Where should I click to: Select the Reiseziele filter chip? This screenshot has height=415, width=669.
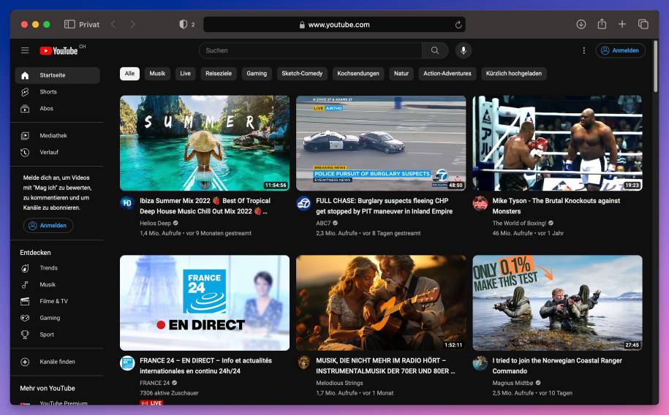[219, 73]
